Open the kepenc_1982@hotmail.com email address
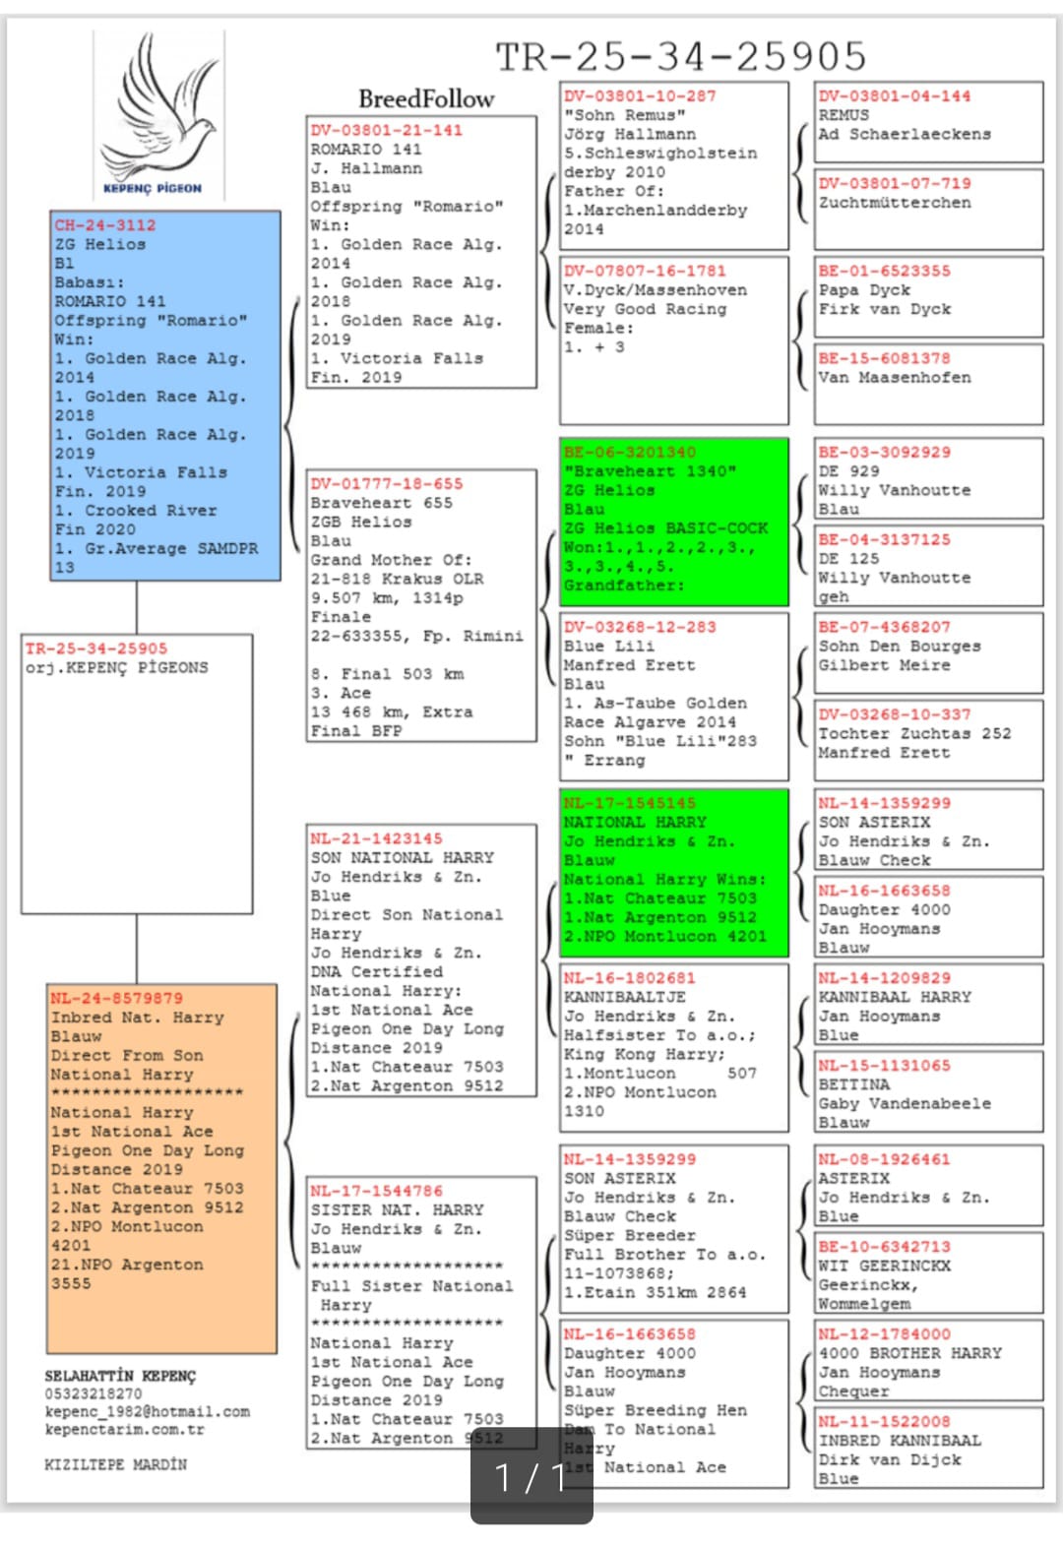1063x1545 pixels. coord(147,1412)
